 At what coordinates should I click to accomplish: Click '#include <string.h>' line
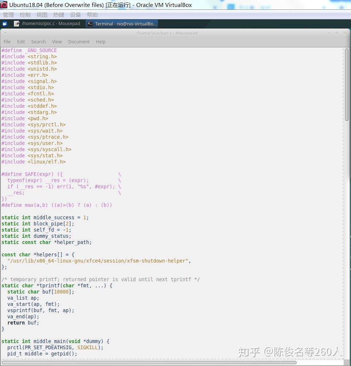[29, 57]
